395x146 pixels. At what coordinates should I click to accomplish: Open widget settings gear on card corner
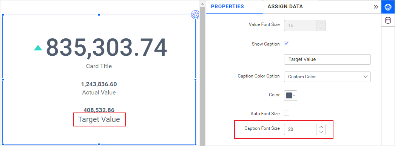click(196, 15)
